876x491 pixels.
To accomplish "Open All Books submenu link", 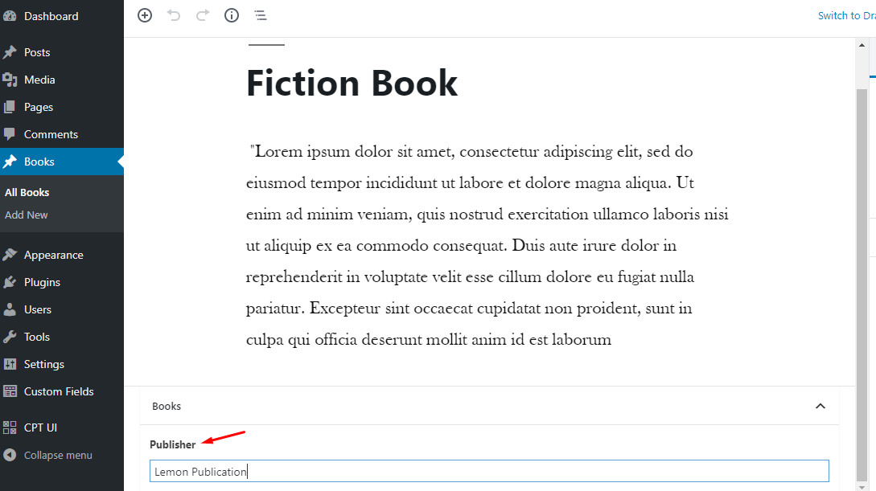I will 27,193.
